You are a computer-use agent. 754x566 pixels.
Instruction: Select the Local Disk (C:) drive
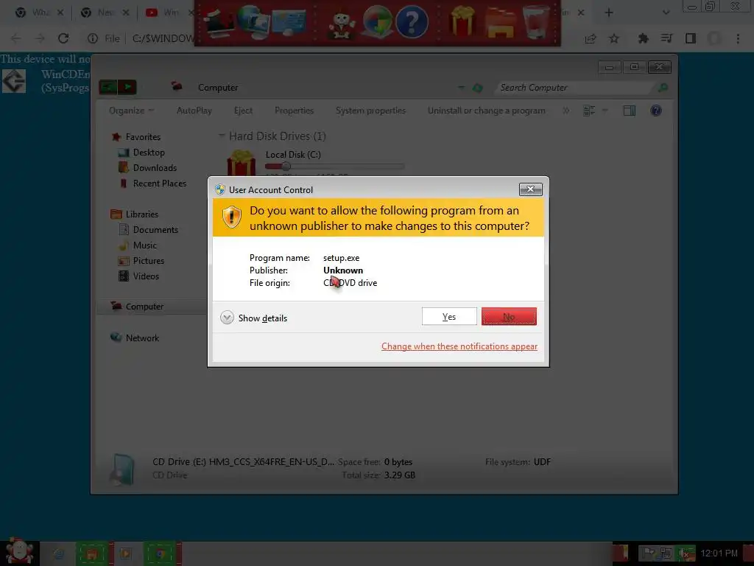[x=293, y=155]
